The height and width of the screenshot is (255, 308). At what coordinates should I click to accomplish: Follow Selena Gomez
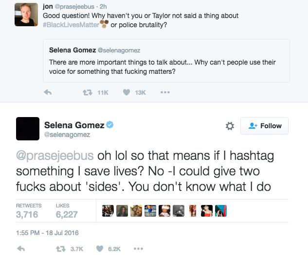265,126
